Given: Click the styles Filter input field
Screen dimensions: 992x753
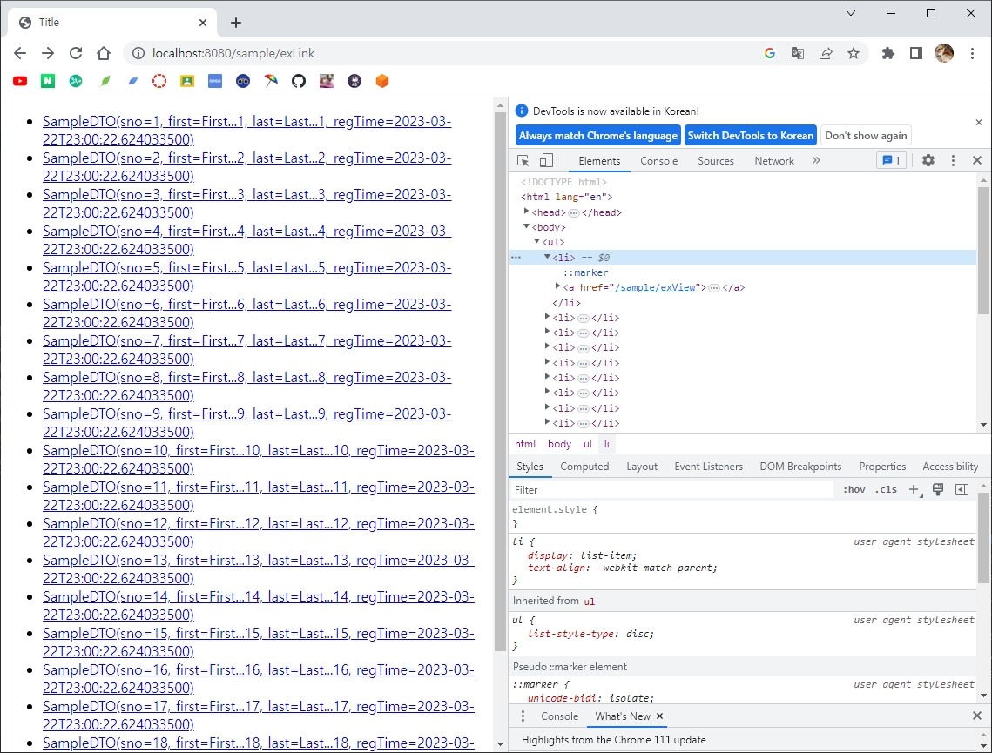Looking at the screenshot, I should pos(672,489).
